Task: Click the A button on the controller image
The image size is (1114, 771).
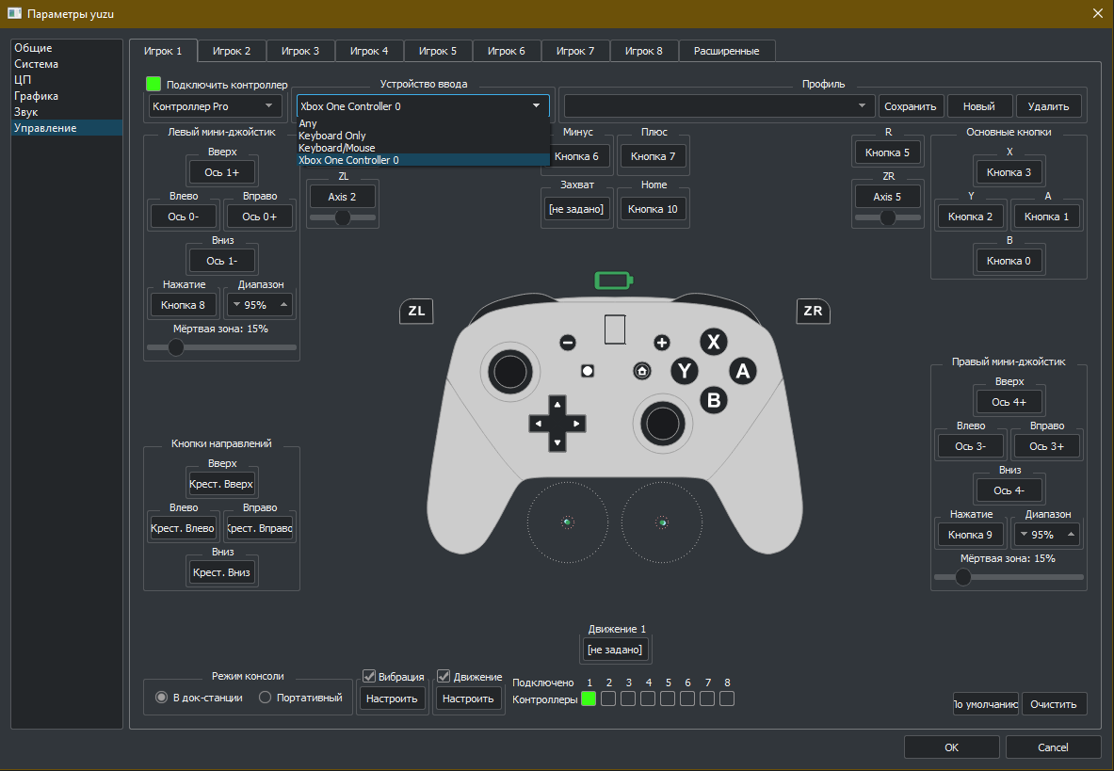Action: (x=742, y=371)
